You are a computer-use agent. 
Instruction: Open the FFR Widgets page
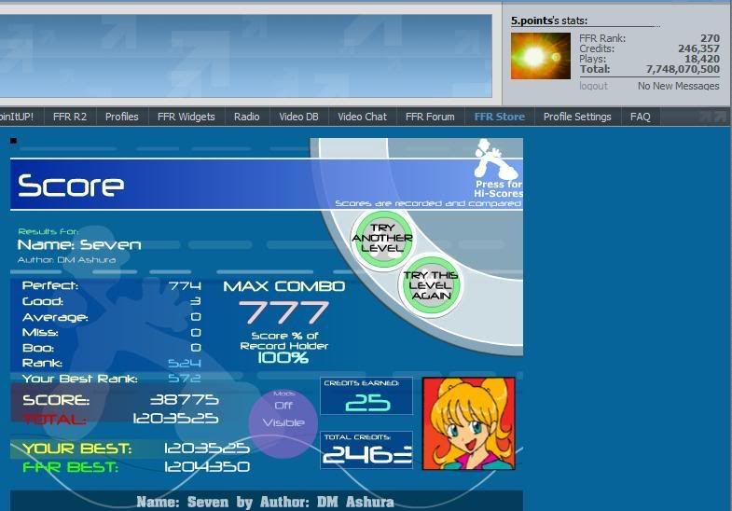pos(186,117)
